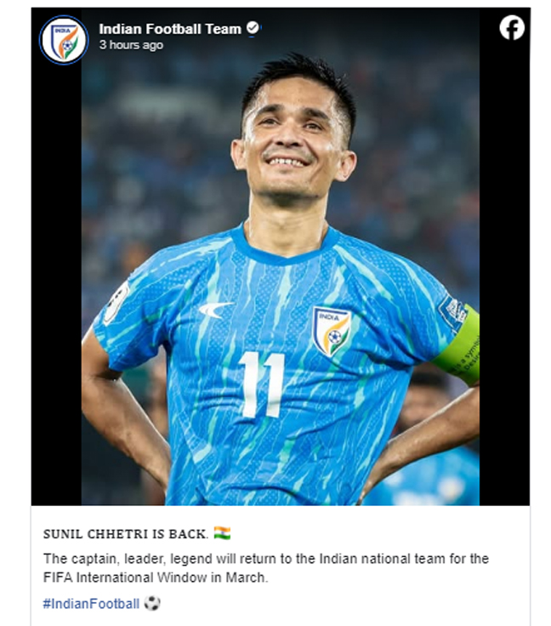This screenshot has width=551, height=626.
Task: Click the "FIFA International Window in March" line
Action: 156,578
